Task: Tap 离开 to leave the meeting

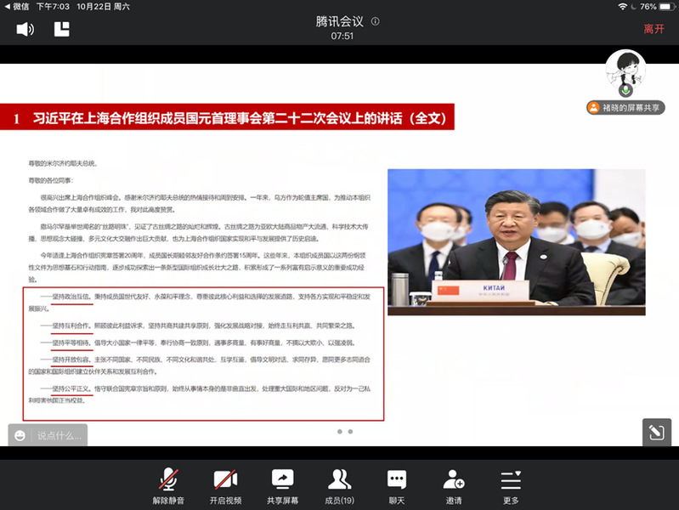Action: point(654,29)
